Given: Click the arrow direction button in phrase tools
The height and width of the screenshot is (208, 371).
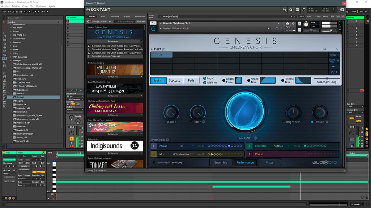Looking at the screenshot, I should [x=333, y=66].
